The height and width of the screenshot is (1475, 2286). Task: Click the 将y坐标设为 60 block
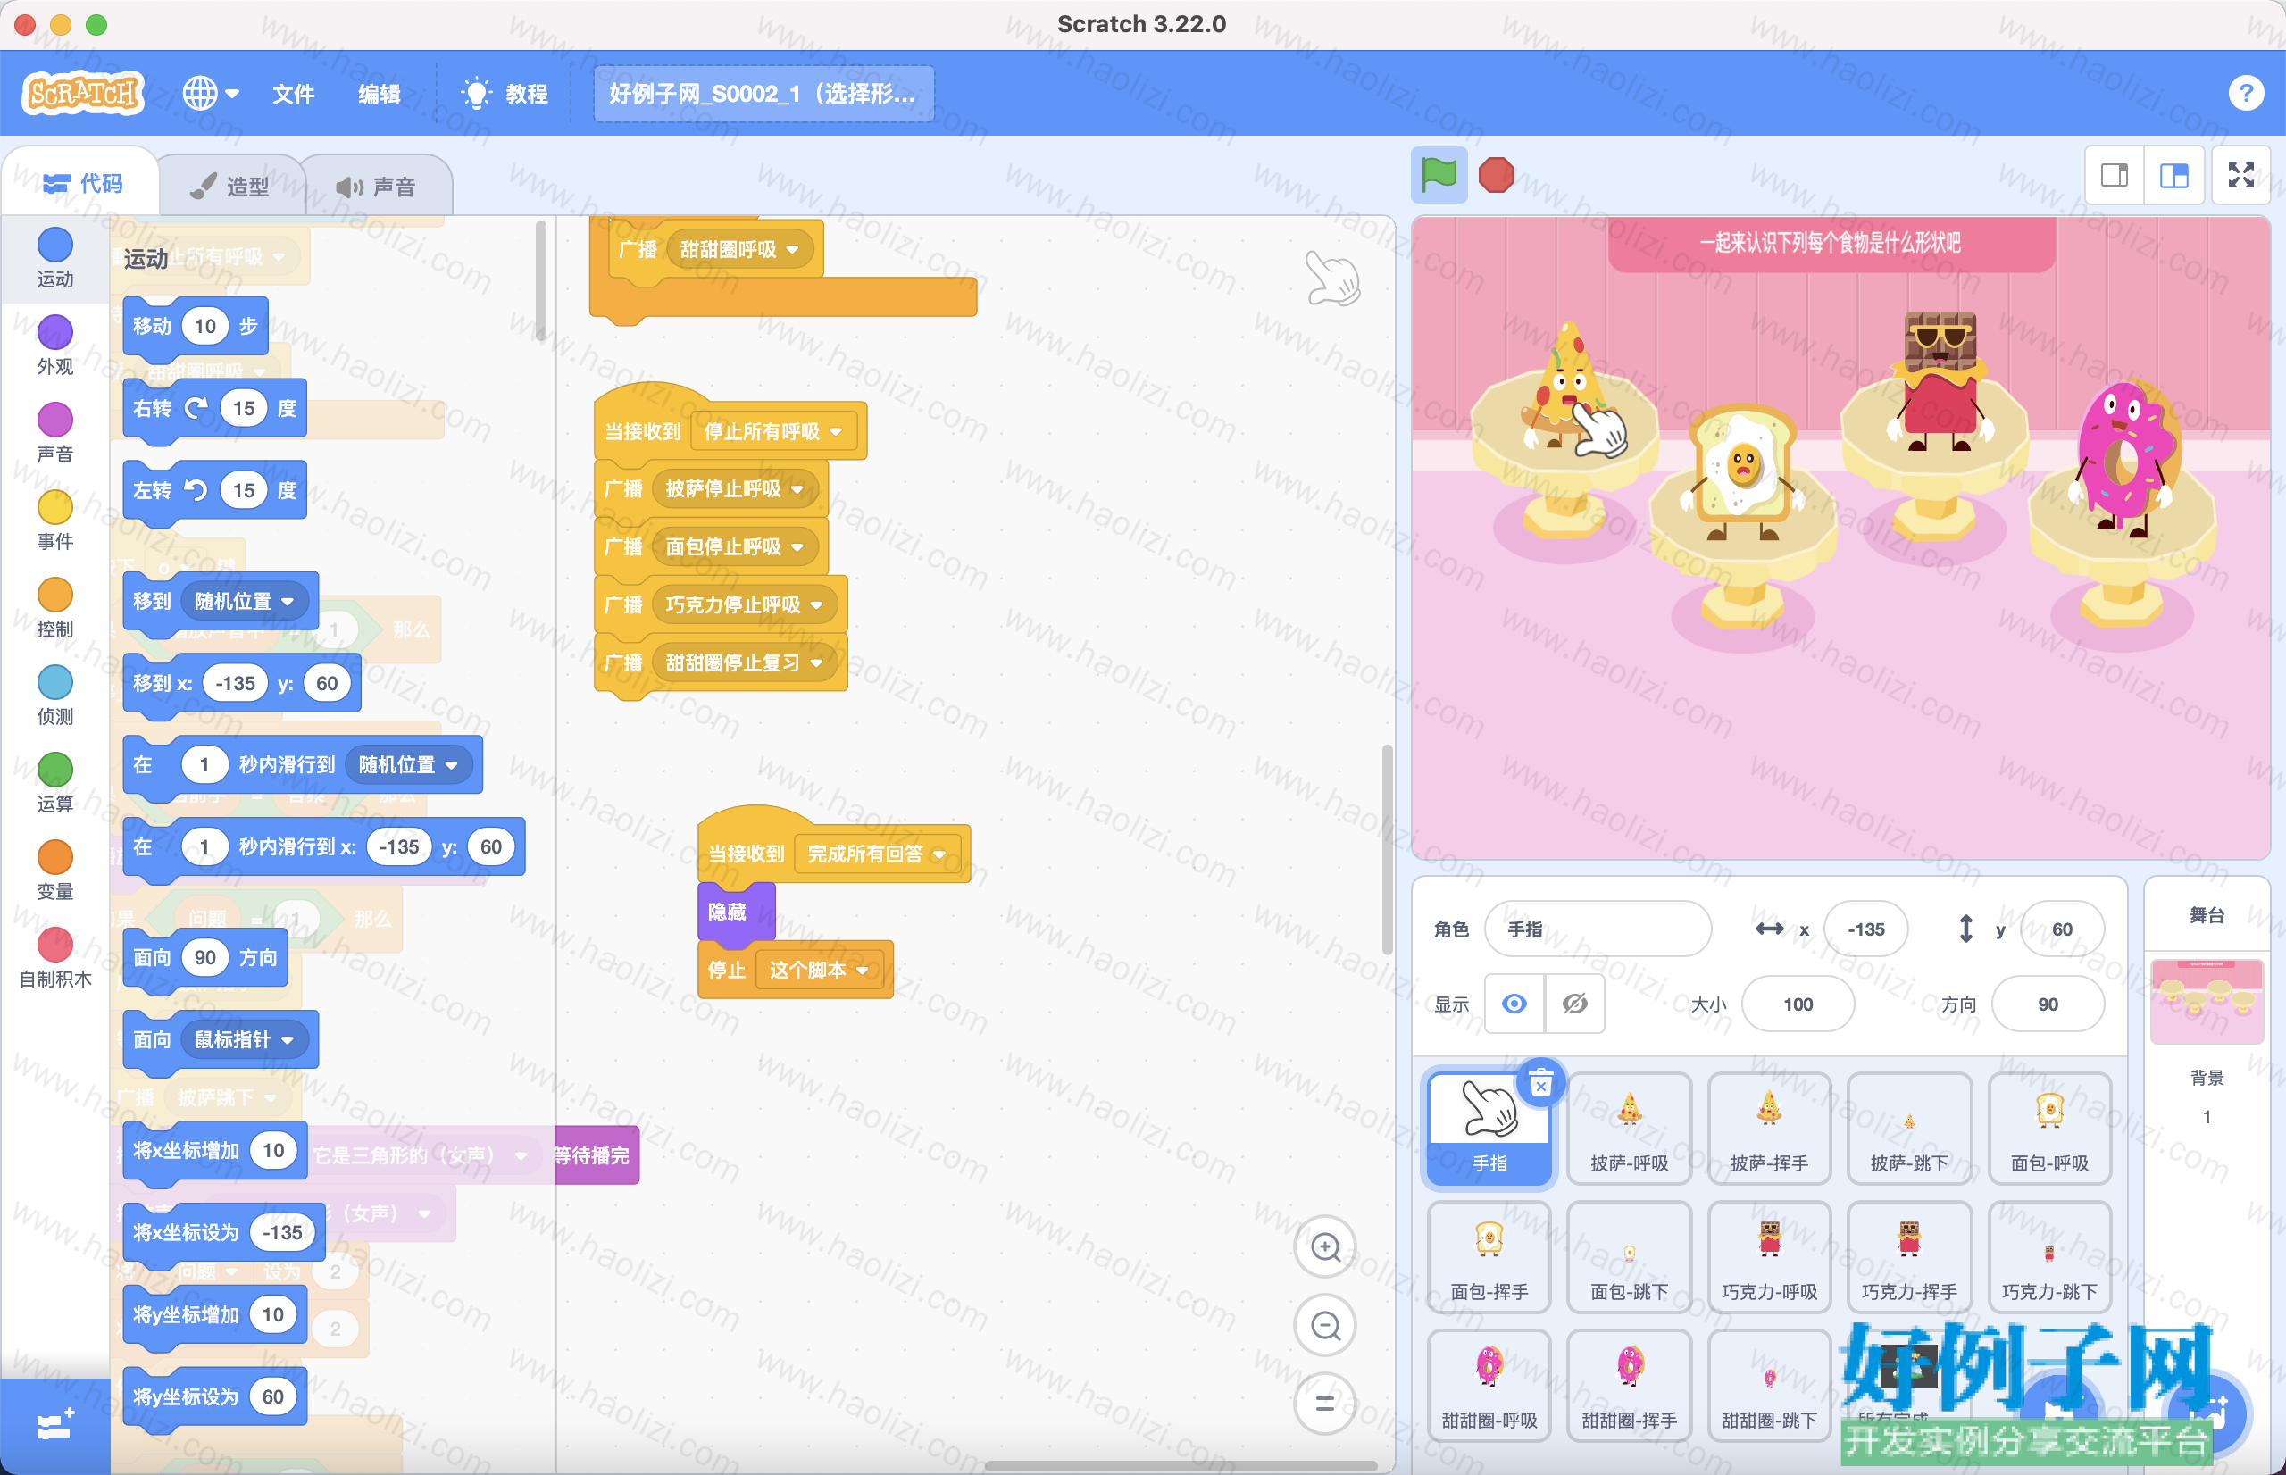pyautogui.click(x=214, y=1396)
